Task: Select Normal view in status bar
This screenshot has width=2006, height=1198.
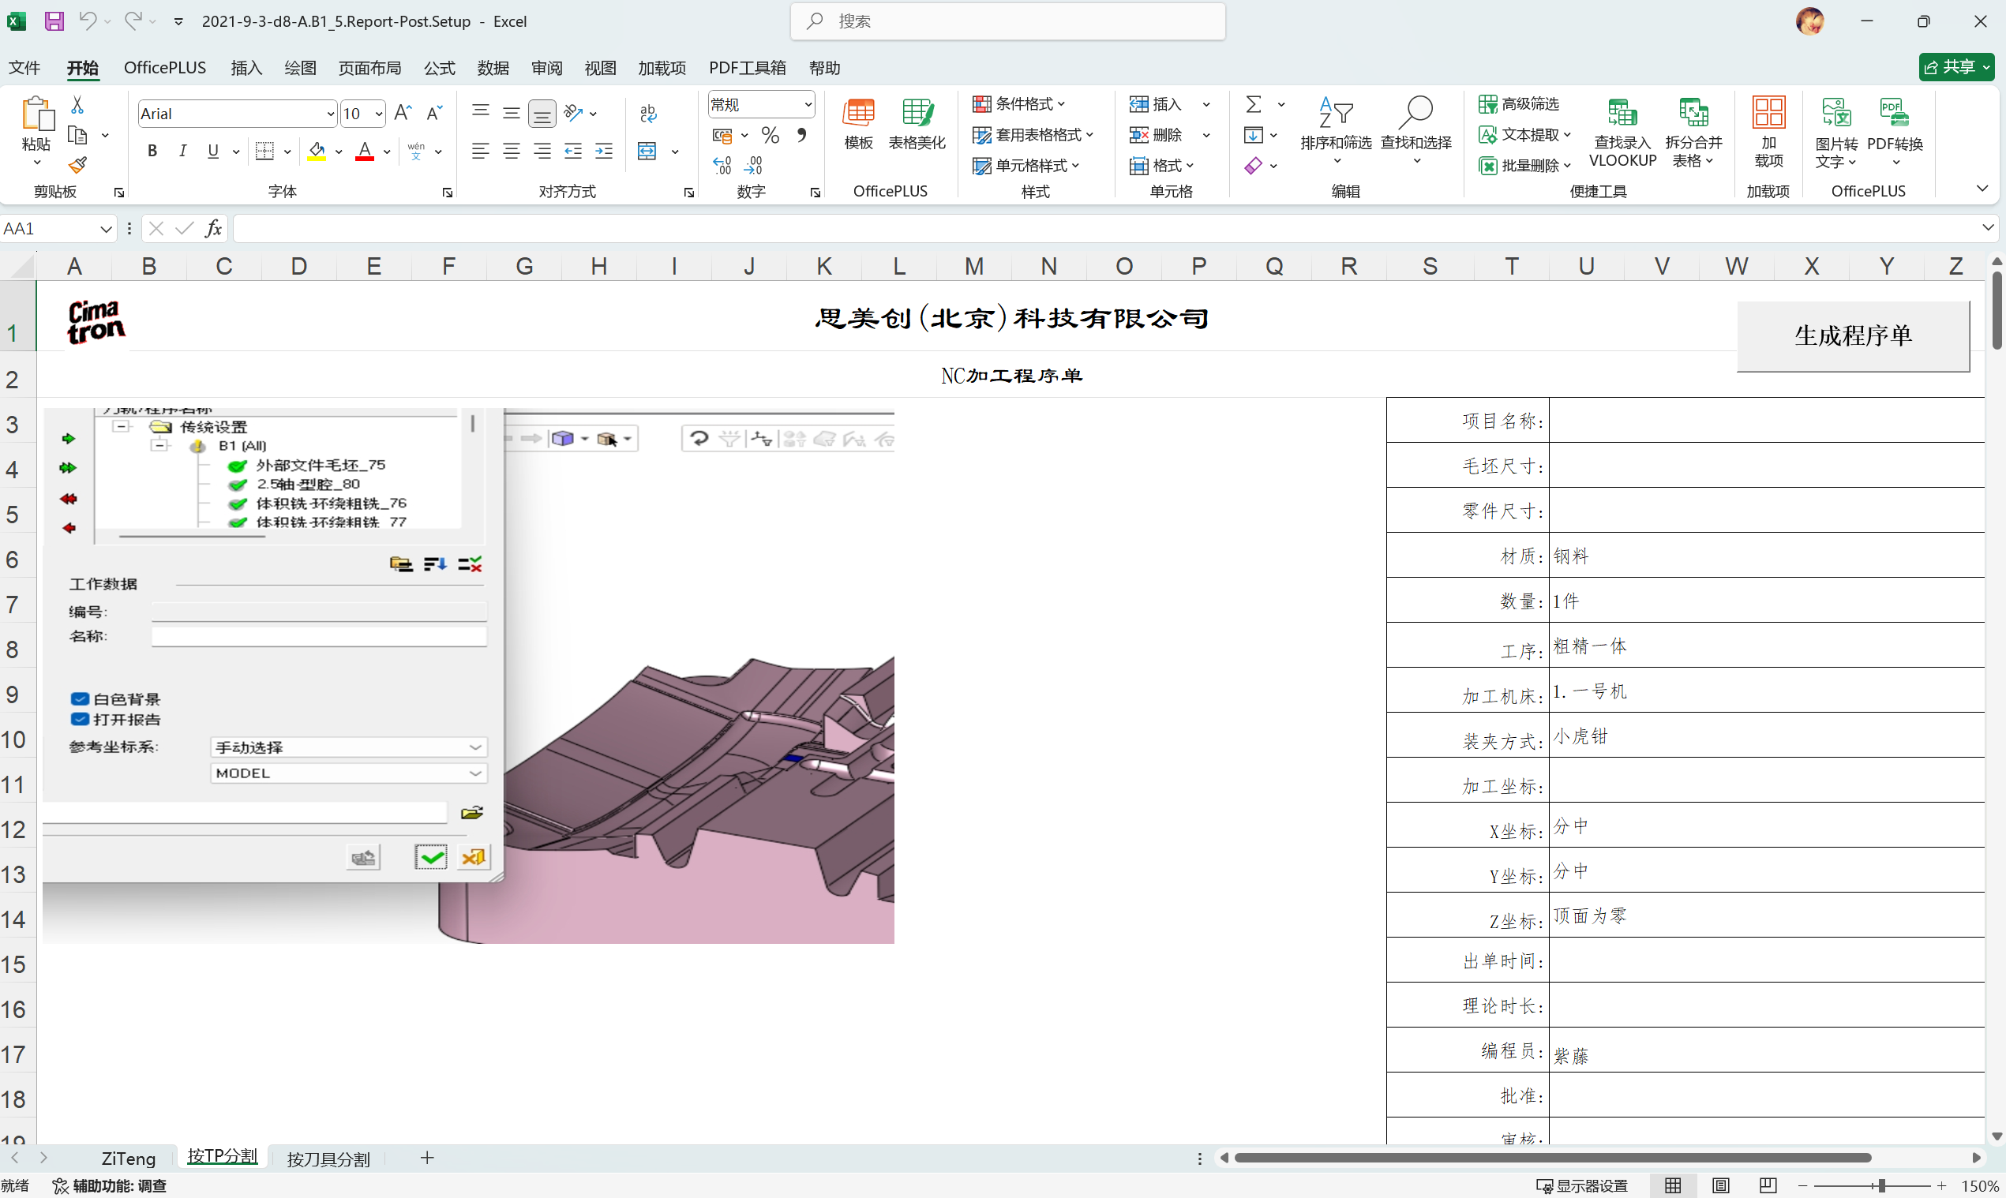Action: tap(1674, 1185)
